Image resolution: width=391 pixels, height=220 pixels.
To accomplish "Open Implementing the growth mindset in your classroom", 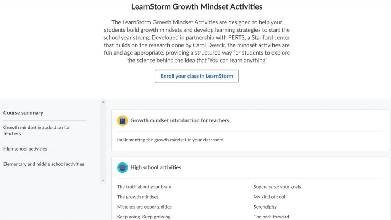I will pos(170,140).
